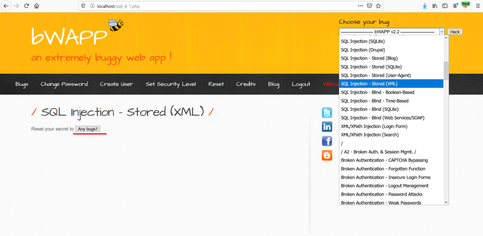Select Broken Authentication - Forgotten Function

[x=391, y=169]
